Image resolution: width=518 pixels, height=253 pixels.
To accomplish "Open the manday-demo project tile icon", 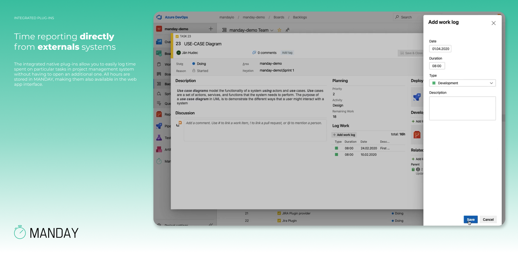I will [x=159, y=29].
